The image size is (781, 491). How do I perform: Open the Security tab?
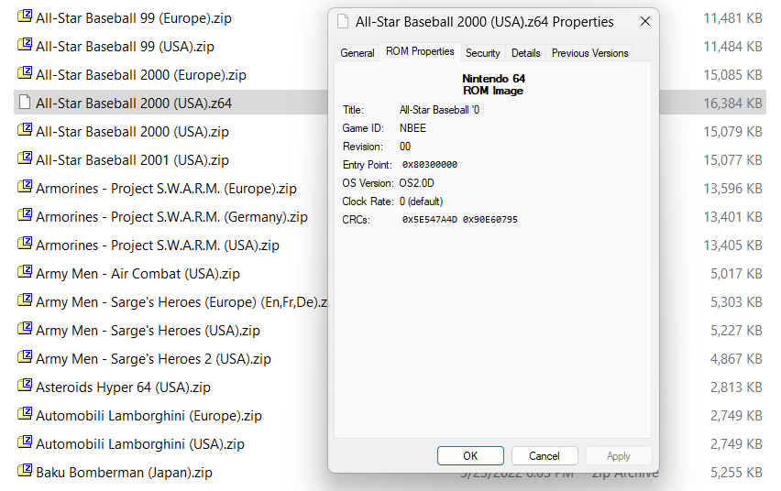[x=483, y=53]
